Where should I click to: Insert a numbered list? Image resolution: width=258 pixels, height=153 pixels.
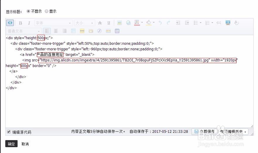[x=208, y=23]
